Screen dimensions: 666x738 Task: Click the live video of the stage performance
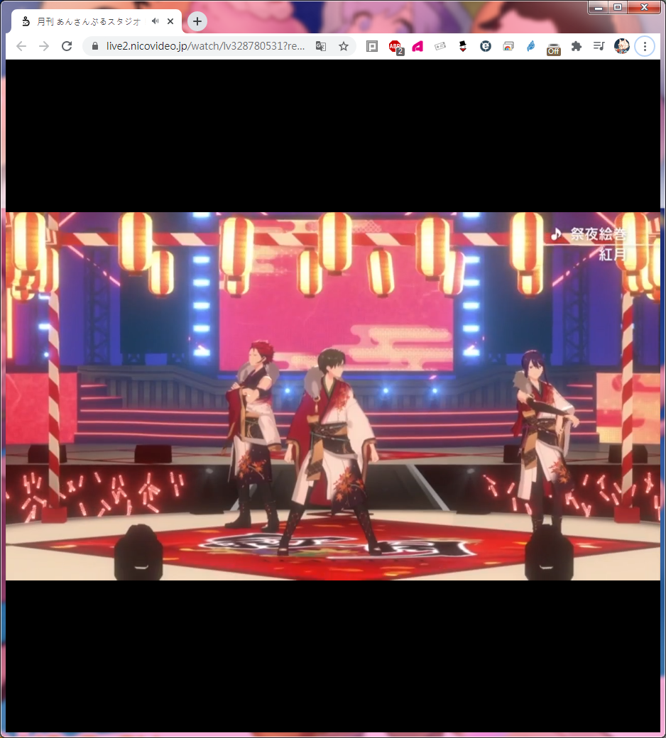[333, 396]
